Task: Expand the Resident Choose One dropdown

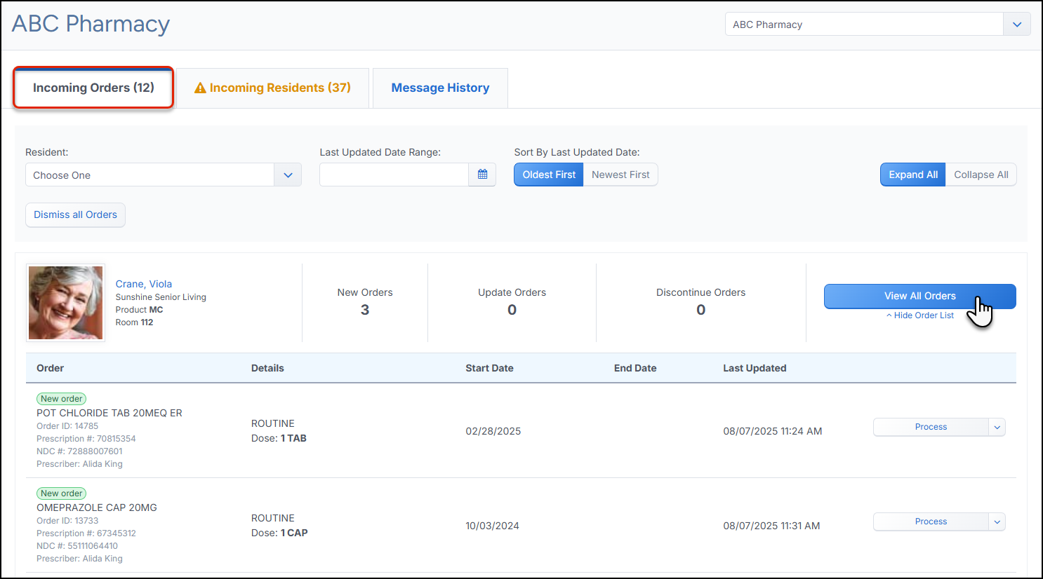Action: pyautogui.click(x=164, y=175)
